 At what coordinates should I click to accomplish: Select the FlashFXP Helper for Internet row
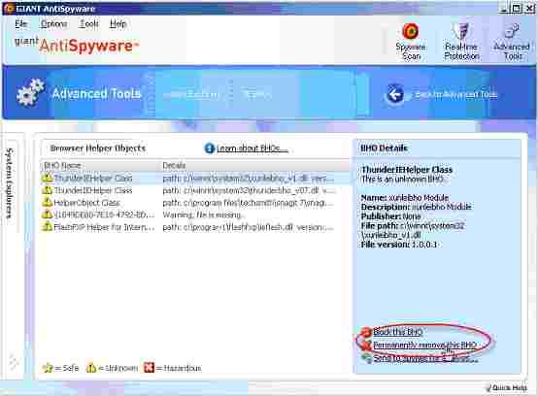click(x=195, y=227)
